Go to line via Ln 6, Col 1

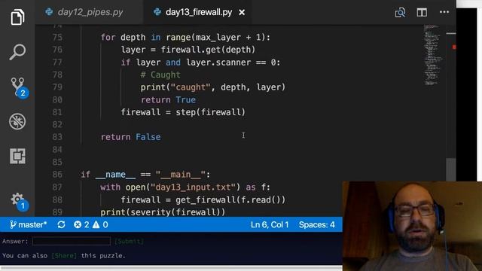pos(270,224)
